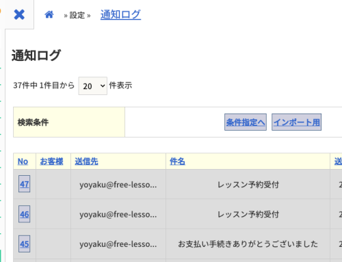The width and height of the screenshot is (342, 262).
Task: Sort table by 送信先 column
Action: tap(86, 161)
